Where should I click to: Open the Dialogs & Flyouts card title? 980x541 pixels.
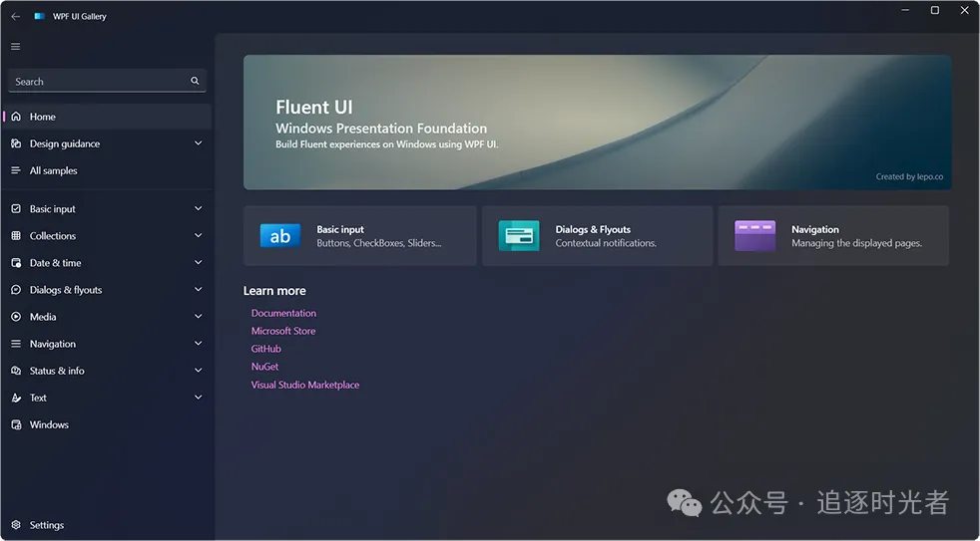(593, 229)
